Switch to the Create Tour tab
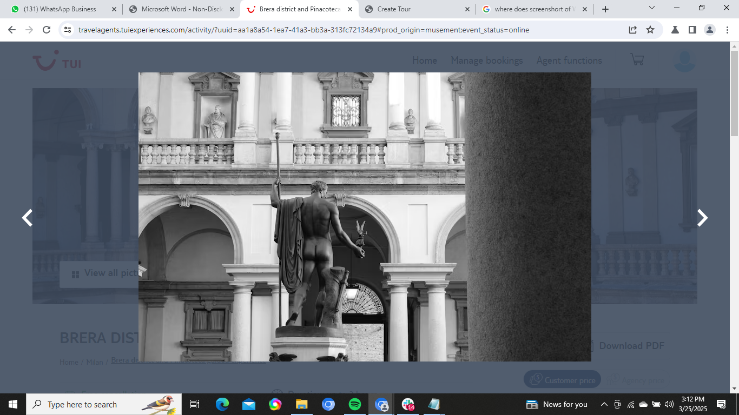Screen dimensions: 739x415 (417, 9)
